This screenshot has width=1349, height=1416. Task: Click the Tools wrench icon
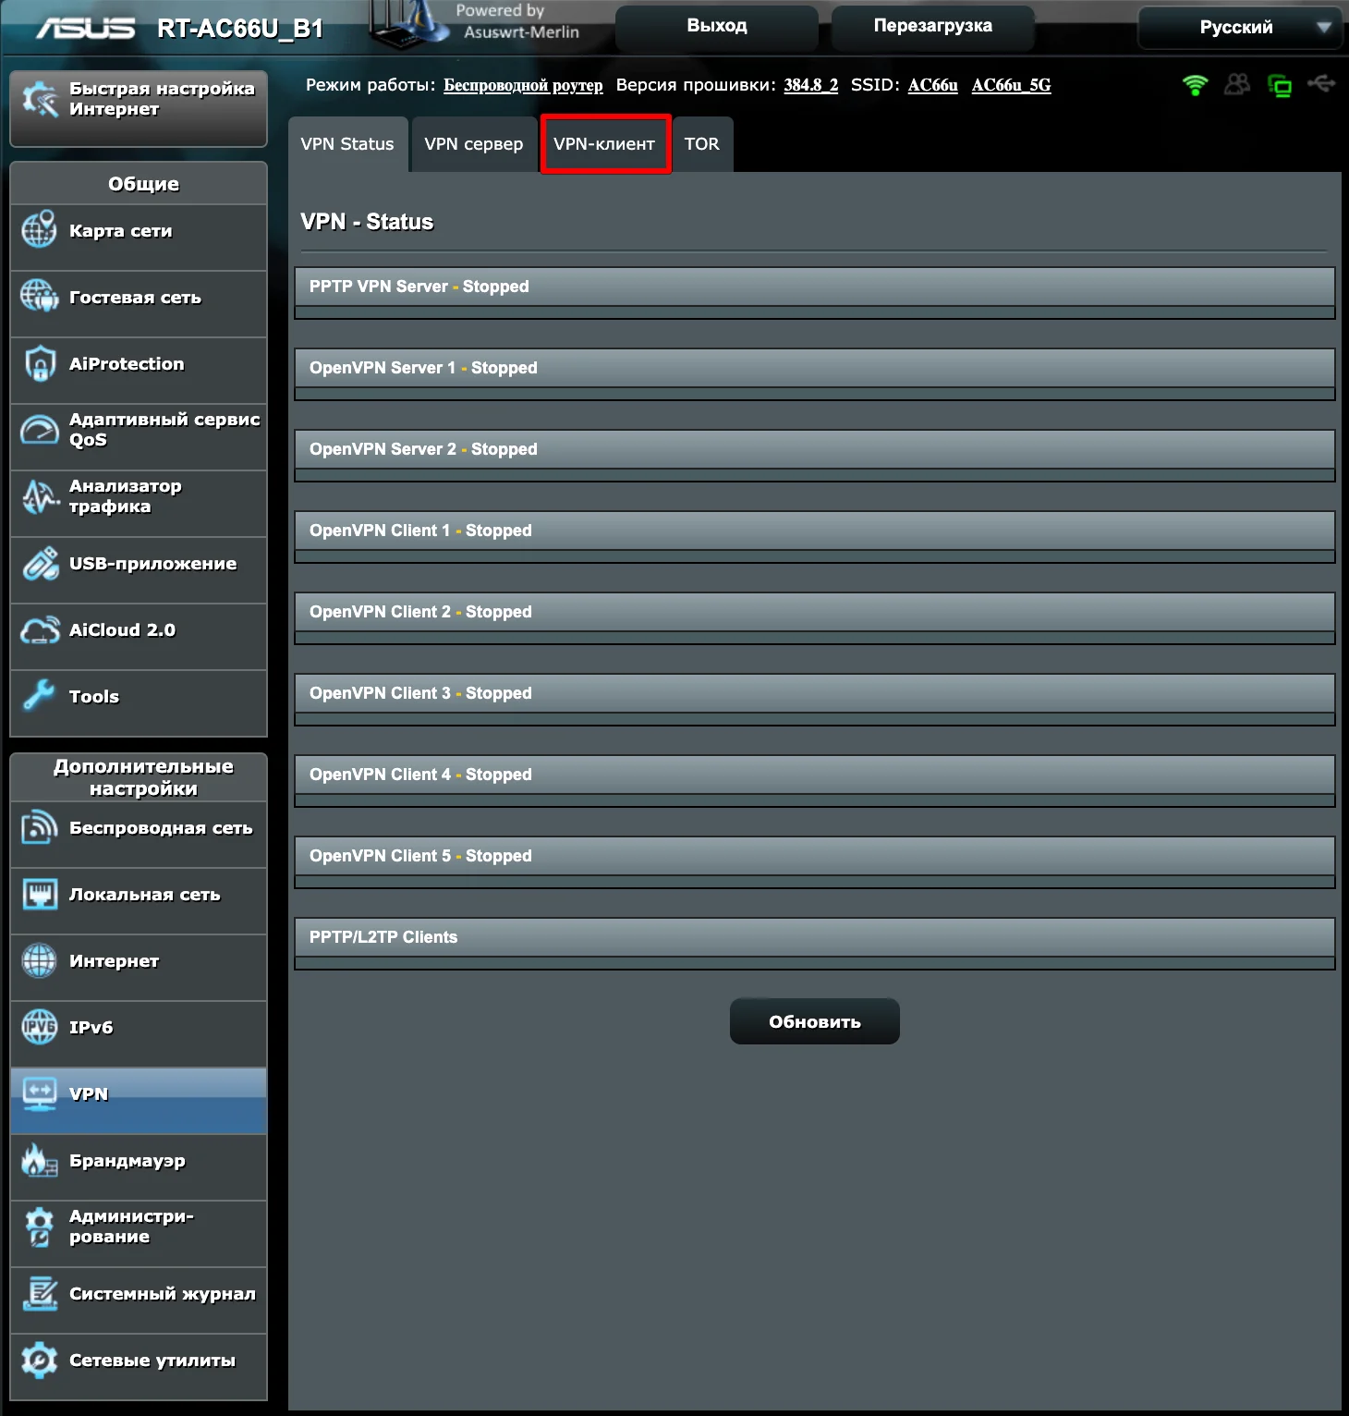pyautogui.click(x=39, y=696)
